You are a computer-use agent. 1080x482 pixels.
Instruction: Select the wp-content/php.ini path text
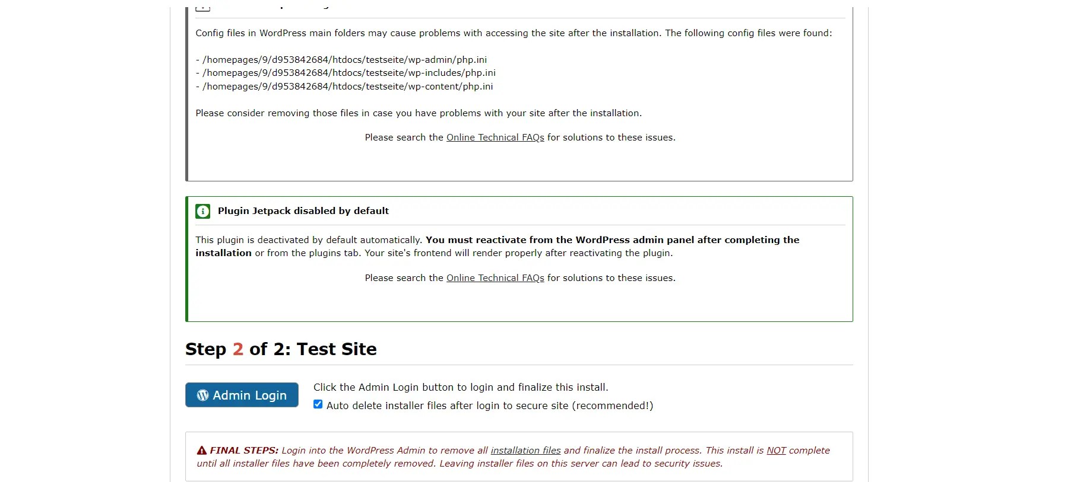[x=348, y=87]
